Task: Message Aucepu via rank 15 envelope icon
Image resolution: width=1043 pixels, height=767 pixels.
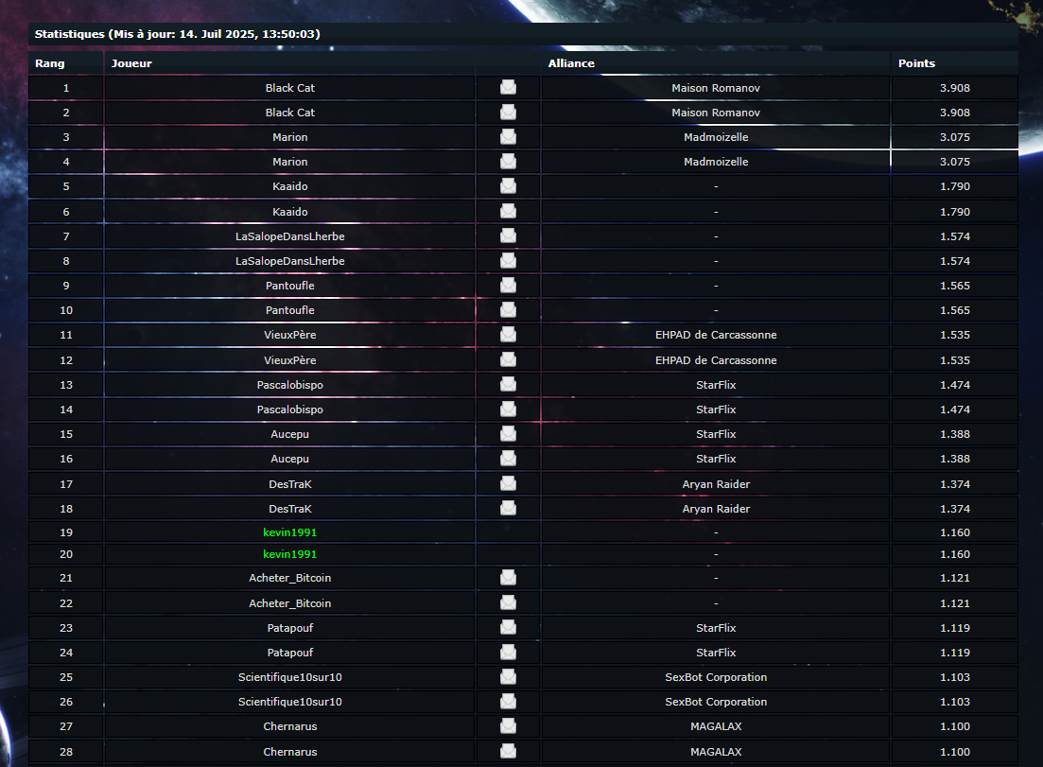Action: pyautogui.click(x=508, y=434)
